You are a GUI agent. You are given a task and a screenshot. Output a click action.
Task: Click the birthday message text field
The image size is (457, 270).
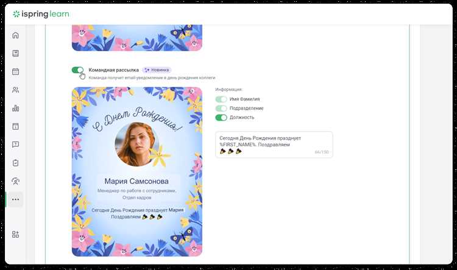274,144
